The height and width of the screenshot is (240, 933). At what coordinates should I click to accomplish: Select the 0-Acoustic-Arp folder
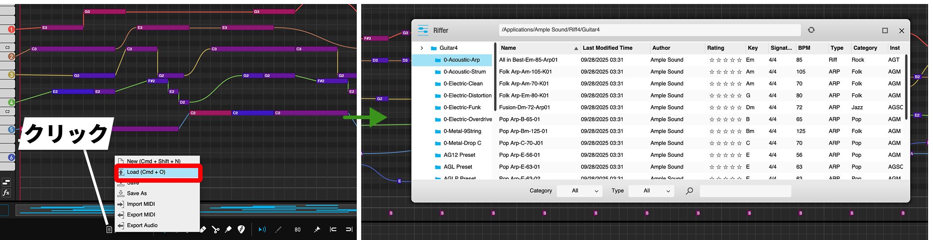coord(452,60)
